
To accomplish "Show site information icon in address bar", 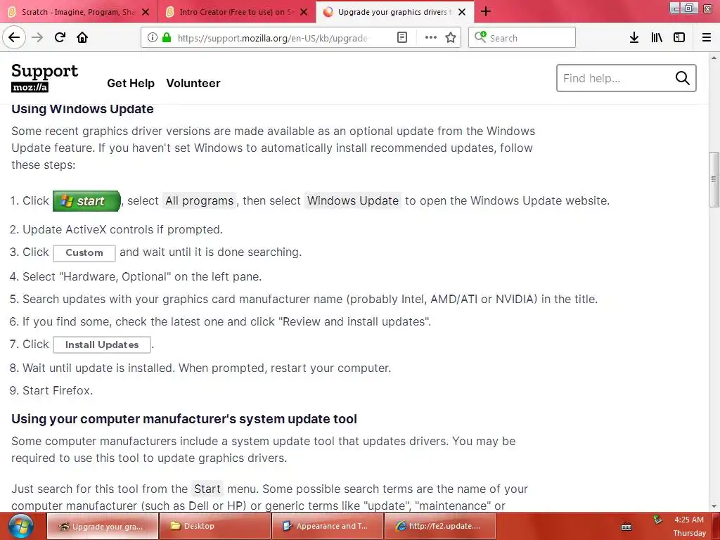I will pyautogui.click(x=152, y=38).
